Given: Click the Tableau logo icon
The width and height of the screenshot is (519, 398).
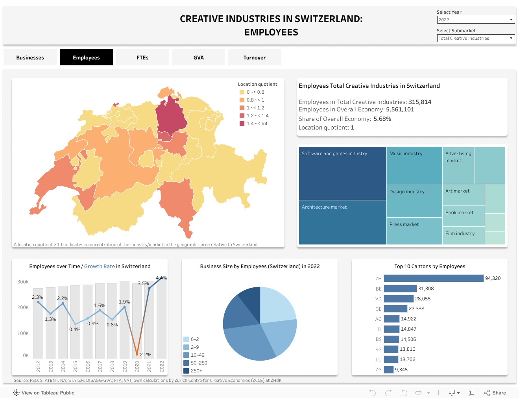Looking at the screenshot, I should point(16,393).
